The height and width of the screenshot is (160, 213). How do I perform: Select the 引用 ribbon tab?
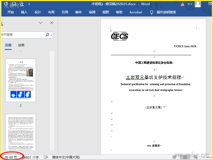point(65,12)
